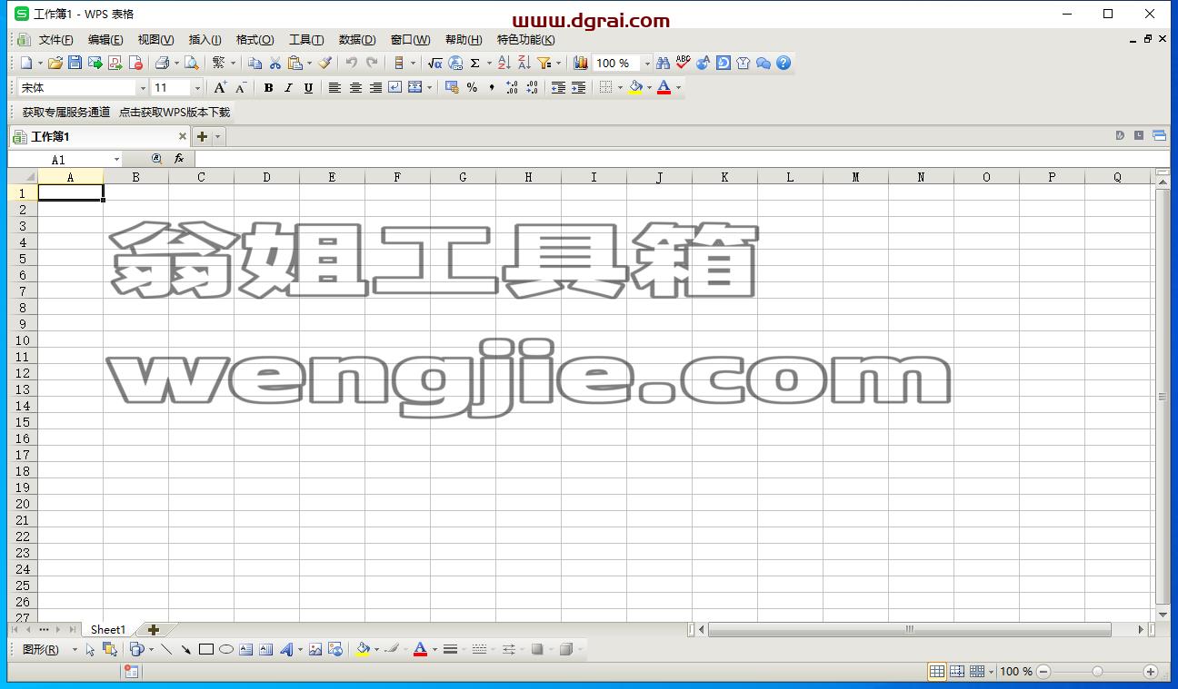This screenshot has height=689, width=1178.
Task: Click the Copy icon
Action: tap(255, 64)
